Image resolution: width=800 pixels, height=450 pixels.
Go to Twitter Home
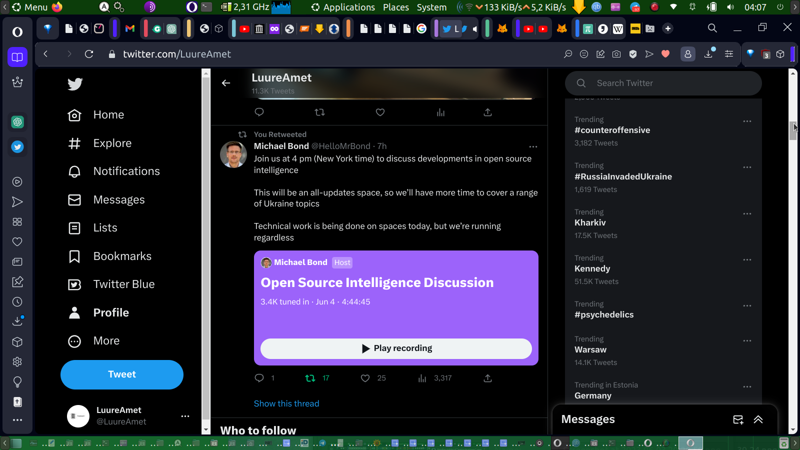96,115
